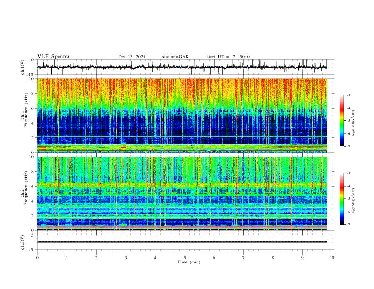The width and height of the screenshot is (374, 289).
Task: Click the '-7' value on lower colorbar
Action: point(348,225)
